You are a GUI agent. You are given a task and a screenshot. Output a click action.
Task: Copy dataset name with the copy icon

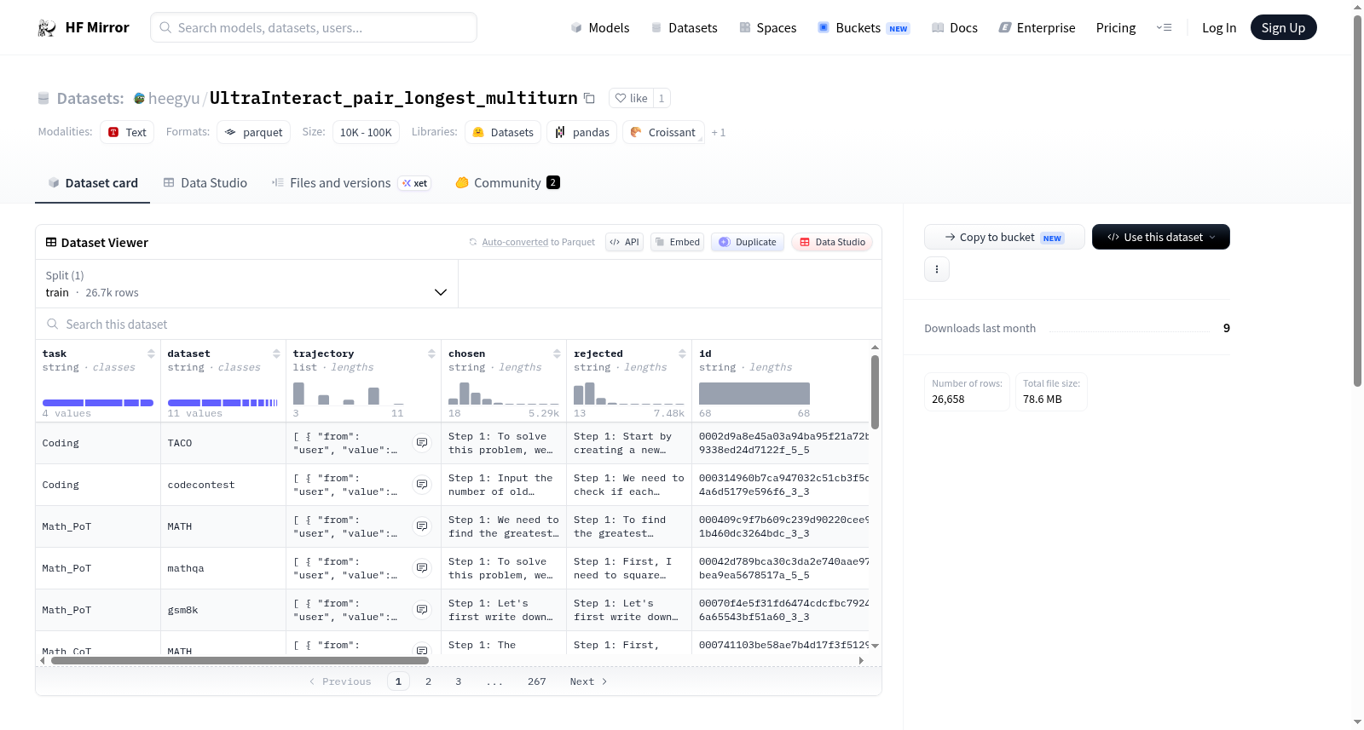(589, 98)
